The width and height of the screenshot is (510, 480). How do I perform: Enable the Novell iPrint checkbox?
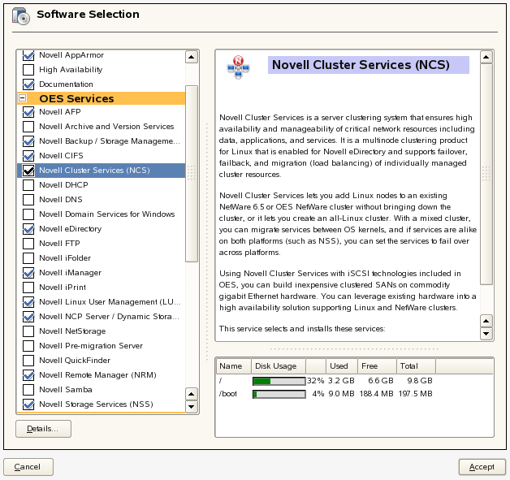(x=28, y=288)
